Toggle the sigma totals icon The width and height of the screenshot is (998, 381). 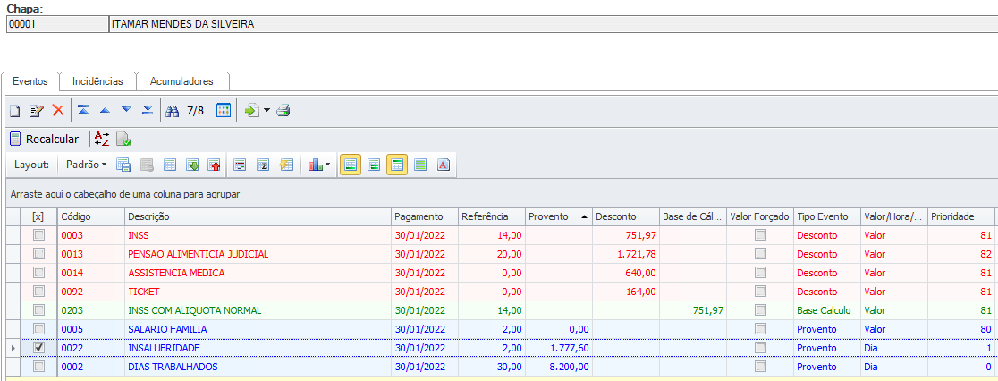263,165
